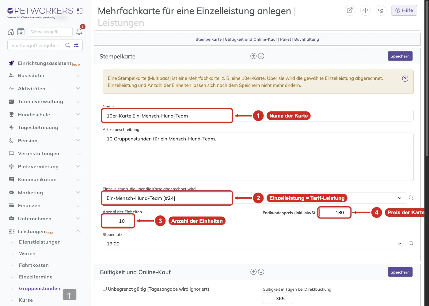Open the Einzelleistung dropdown

point(254,198)
